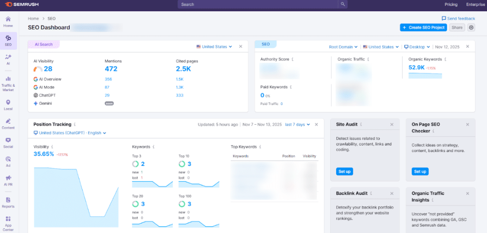
Task: Open the Ad sidebar section
Action: click(8, 162)
